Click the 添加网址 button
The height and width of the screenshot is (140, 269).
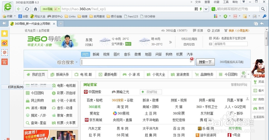151,92
